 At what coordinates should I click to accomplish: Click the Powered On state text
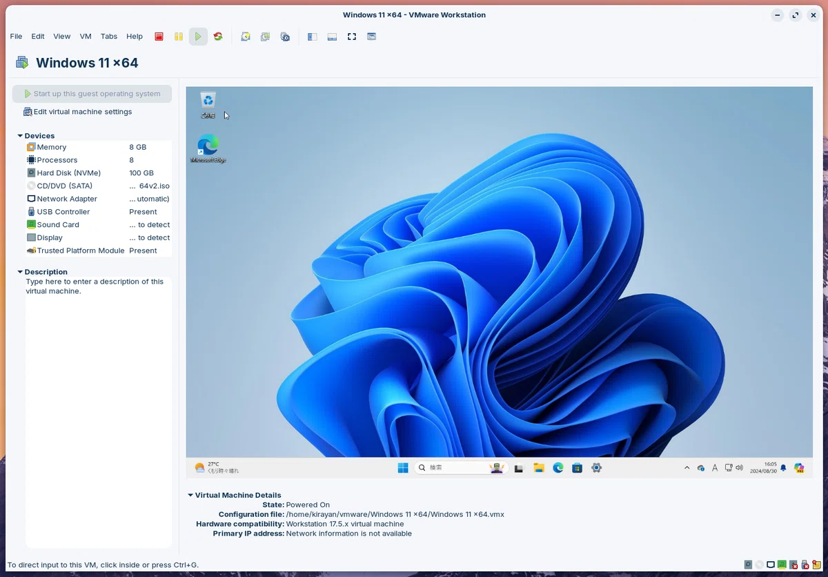308,505
